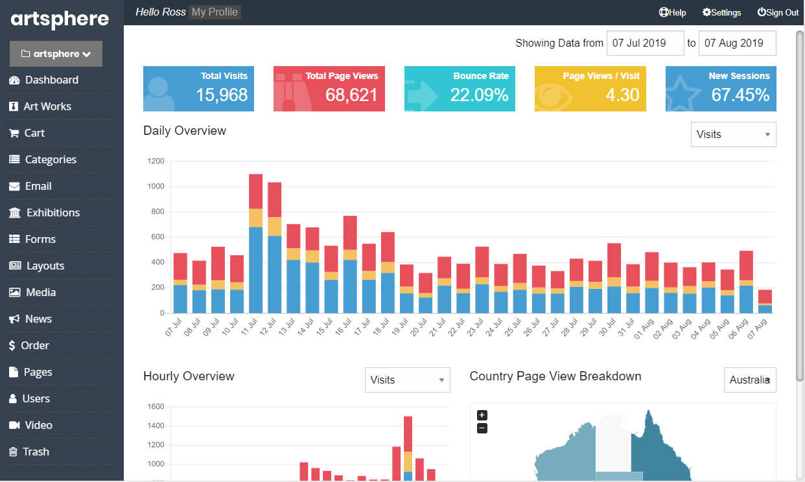Zoom out on the country map
This screenshot has width=805, height=482.
pyautogui.click(x=482, y=428)
